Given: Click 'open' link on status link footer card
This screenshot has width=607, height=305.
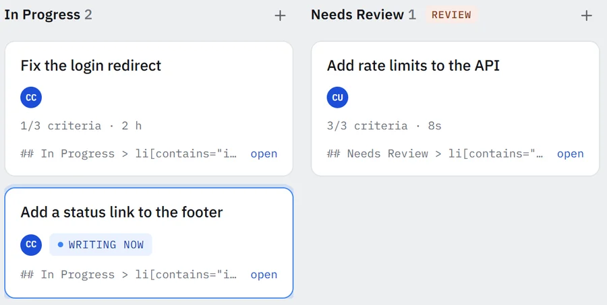Looking at the screenshot, I should pos(264,275).
